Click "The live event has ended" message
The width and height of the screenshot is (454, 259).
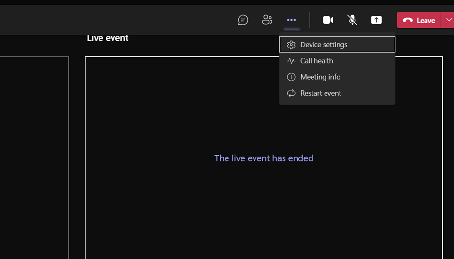point(264,158)
